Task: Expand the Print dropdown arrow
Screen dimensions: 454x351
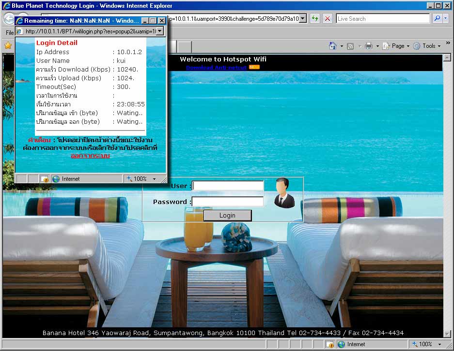Action: pyautogui.click(x=377, y=46)
